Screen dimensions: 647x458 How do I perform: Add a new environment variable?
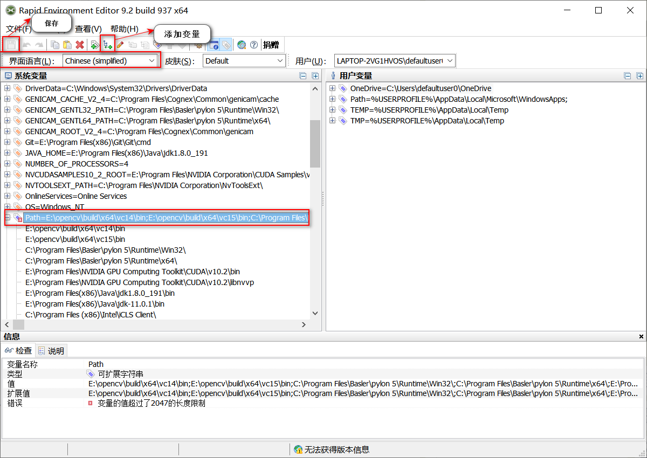point(108,45)
